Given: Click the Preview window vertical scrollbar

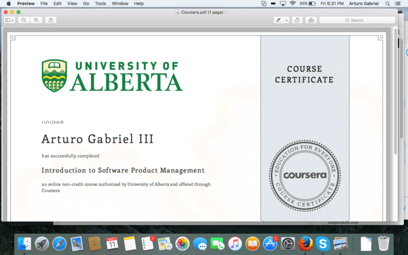Looking at the screenshot, I should 396,92.
